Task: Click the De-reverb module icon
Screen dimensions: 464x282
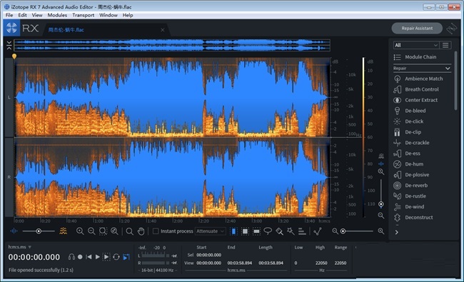Action: point(397,185)
